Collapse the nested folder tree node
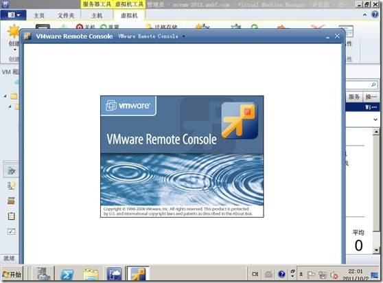 (10, 106)
